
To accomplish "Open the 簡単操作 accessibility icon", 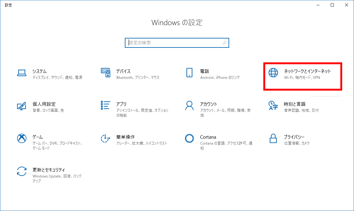I will pos(106,138).
